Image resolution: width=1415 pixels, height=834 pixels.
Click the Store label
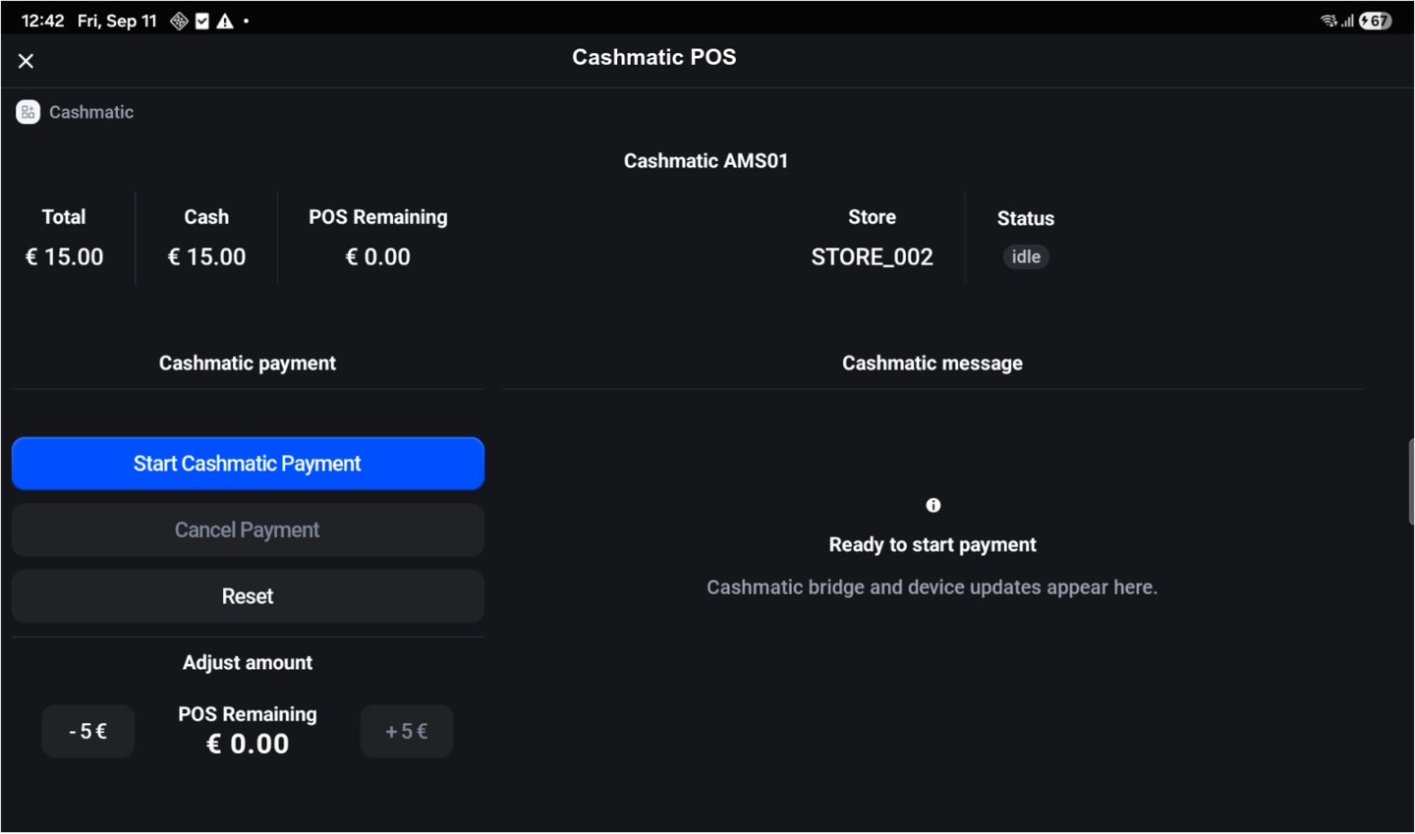click(873, 217)
